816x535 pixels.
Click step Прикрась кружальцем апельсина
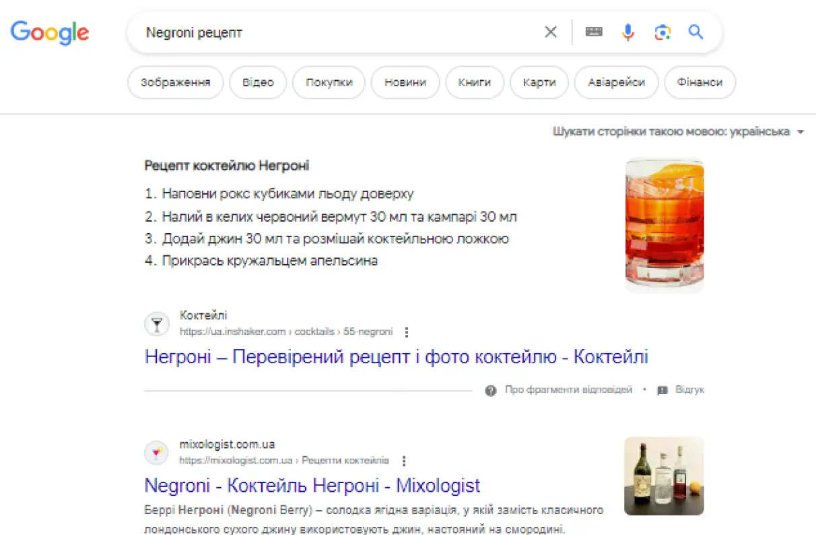click(269, 261)
